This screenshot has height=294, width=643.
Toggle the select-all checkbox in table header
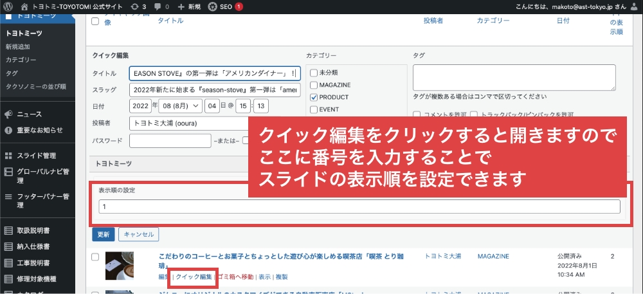coord(95,21)
